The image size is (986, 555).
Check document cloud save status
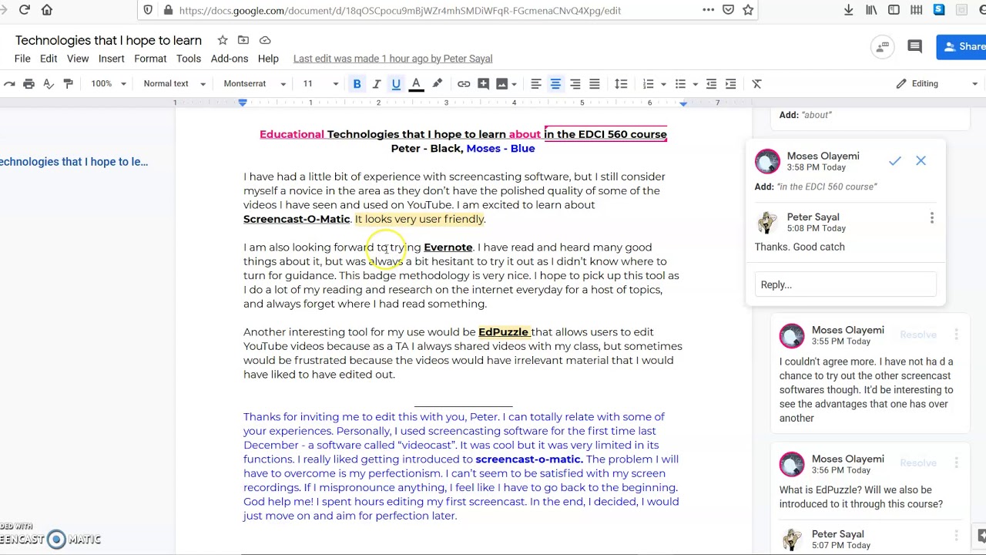point(265,40)
